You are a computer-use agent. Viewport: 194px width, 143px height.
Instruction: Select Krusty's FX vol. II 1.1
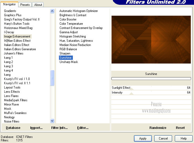17,83
